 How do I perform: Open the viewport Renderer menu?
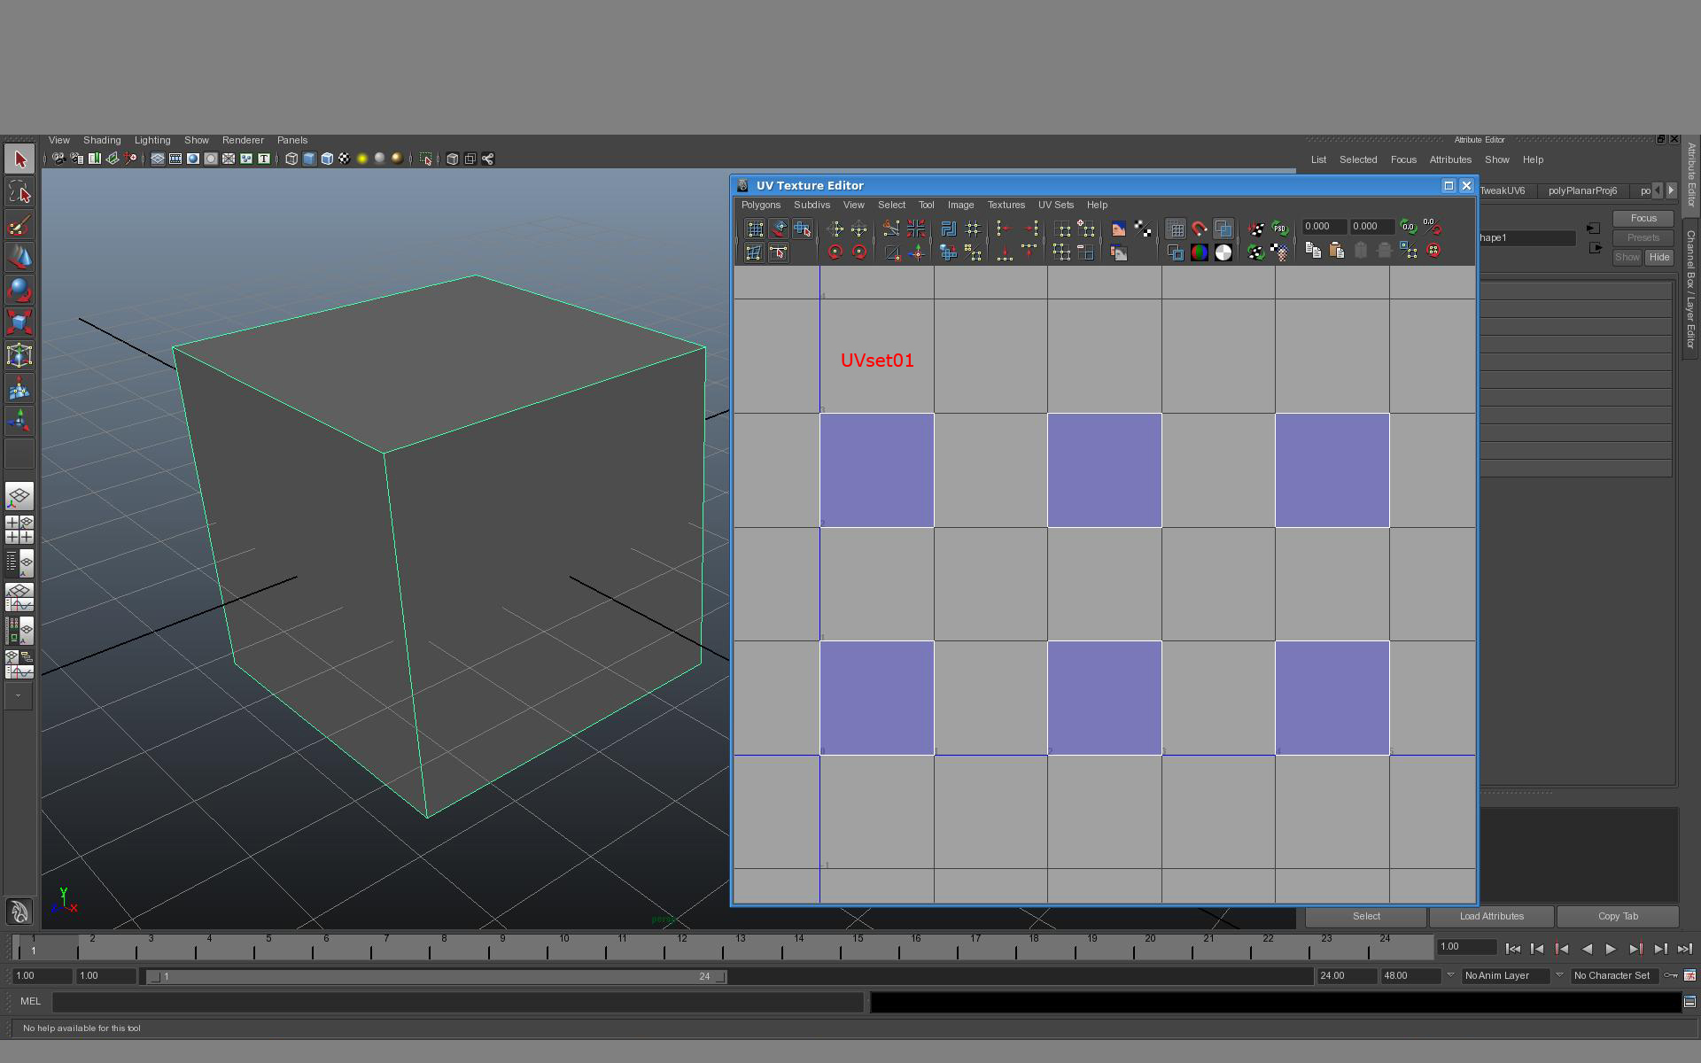[x=243, y=140]
